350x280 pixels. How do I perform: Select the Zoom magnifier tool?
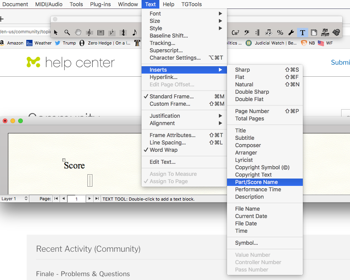67,33
